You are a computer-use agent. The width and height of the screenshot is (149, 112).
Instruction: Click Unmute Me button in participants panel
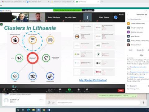tap(140, 50)
